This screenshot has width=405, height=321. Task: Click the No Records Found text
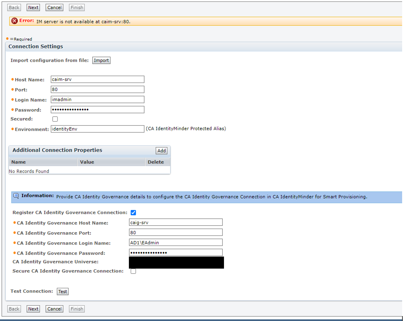click(x=29, y=171)
